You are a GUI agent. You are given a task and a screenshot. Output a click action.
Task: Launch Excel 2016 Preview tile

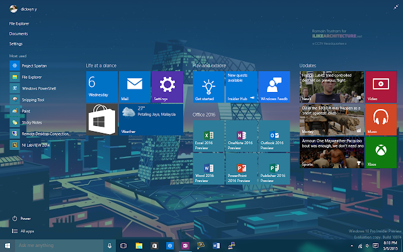(x=208, y=136)
